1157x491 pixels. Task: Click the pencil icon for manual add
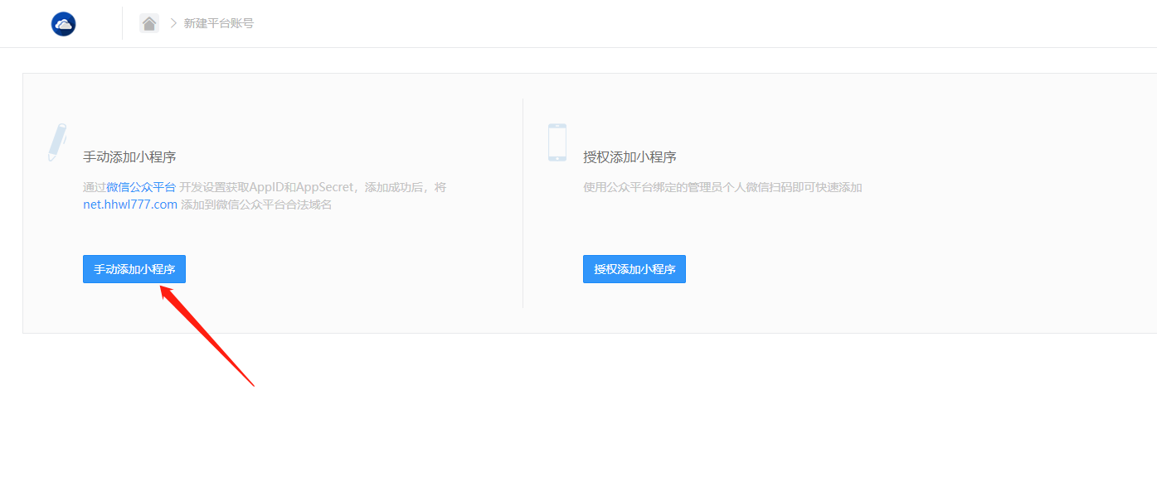coord(57,142)
